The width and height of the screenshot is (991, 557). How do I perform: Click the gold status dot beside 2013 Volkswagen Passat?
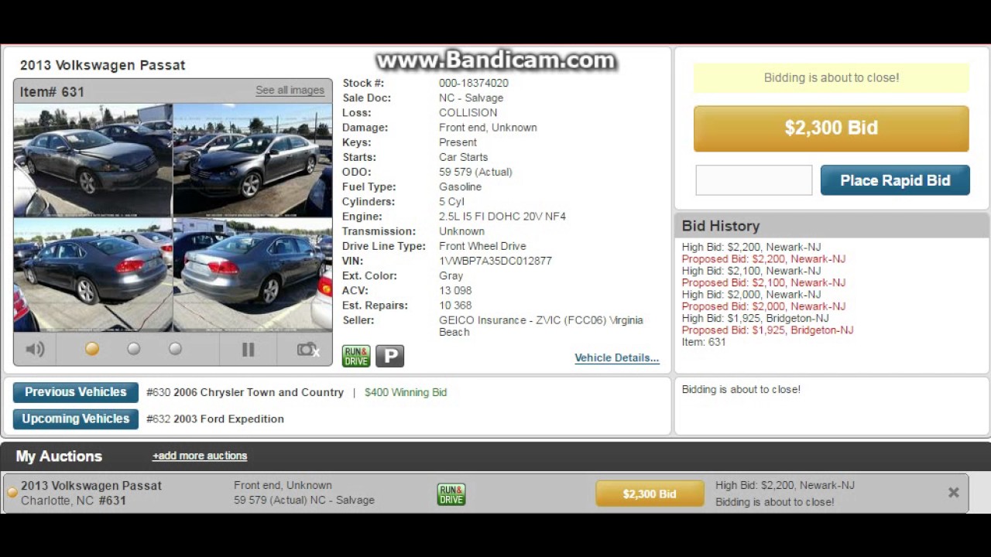12,493
